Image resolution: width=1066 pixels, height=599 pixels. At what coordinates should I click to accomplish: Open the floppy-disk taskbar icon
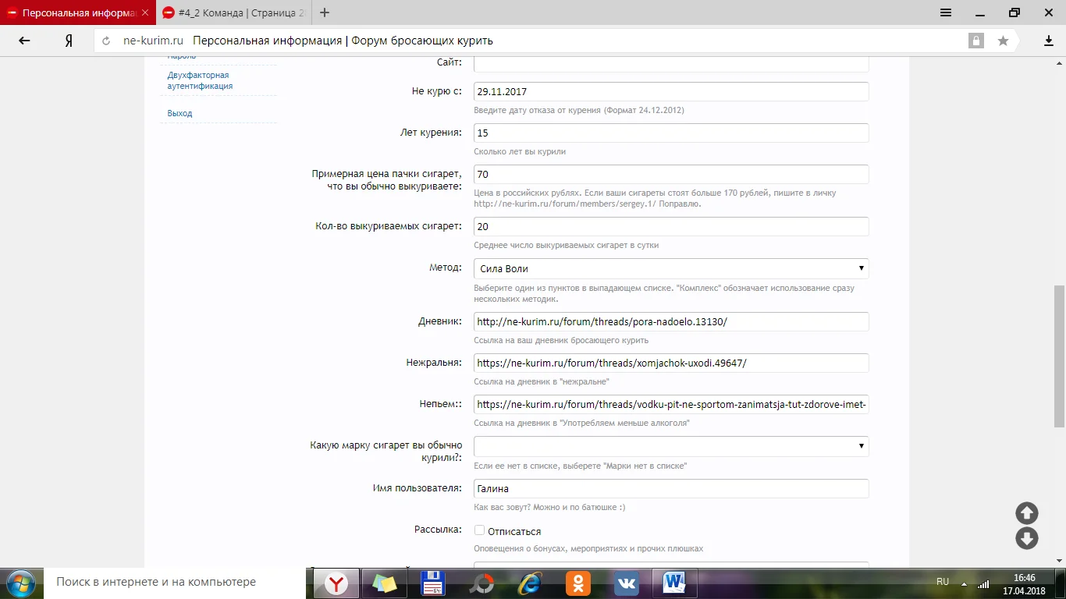point(433,583)
